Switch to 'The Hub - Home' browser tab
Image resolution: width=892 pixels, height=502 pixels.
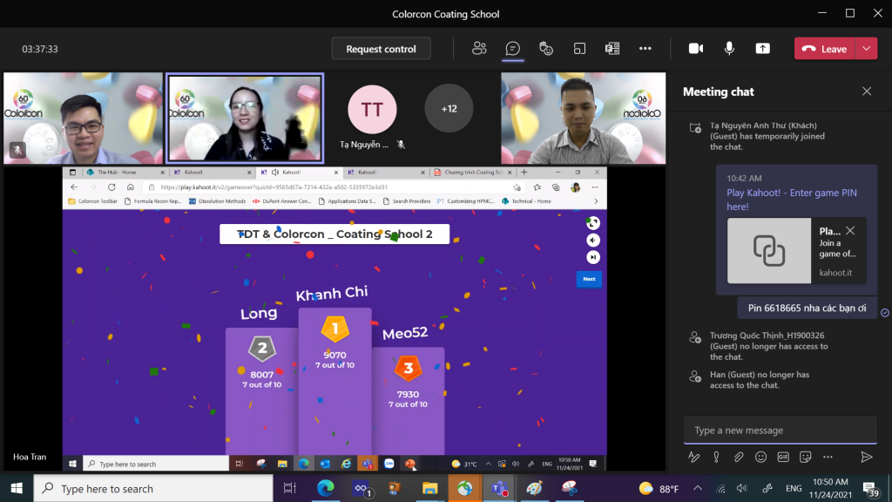125,173
